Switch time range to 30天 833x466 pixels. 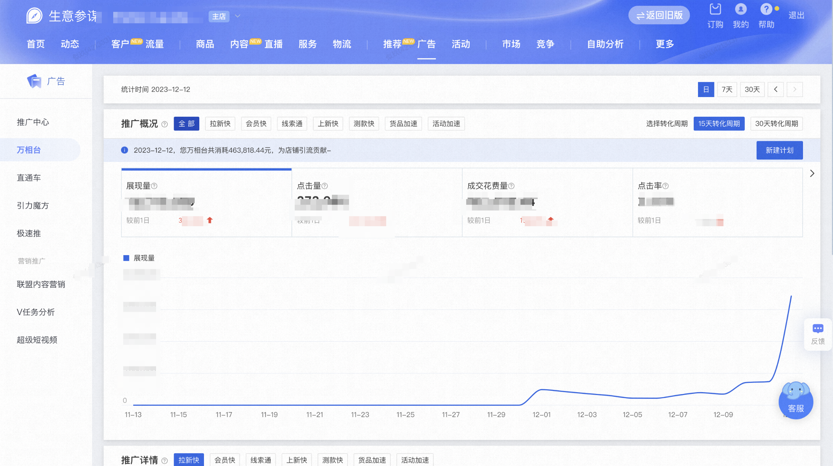(x=752, y=89)
